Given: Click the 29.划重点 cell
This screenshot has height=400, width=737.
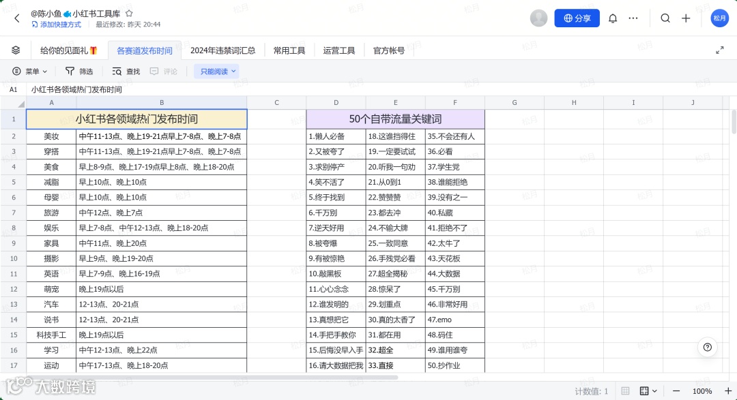Looking at the screenshot, I should tap(395, 304).
